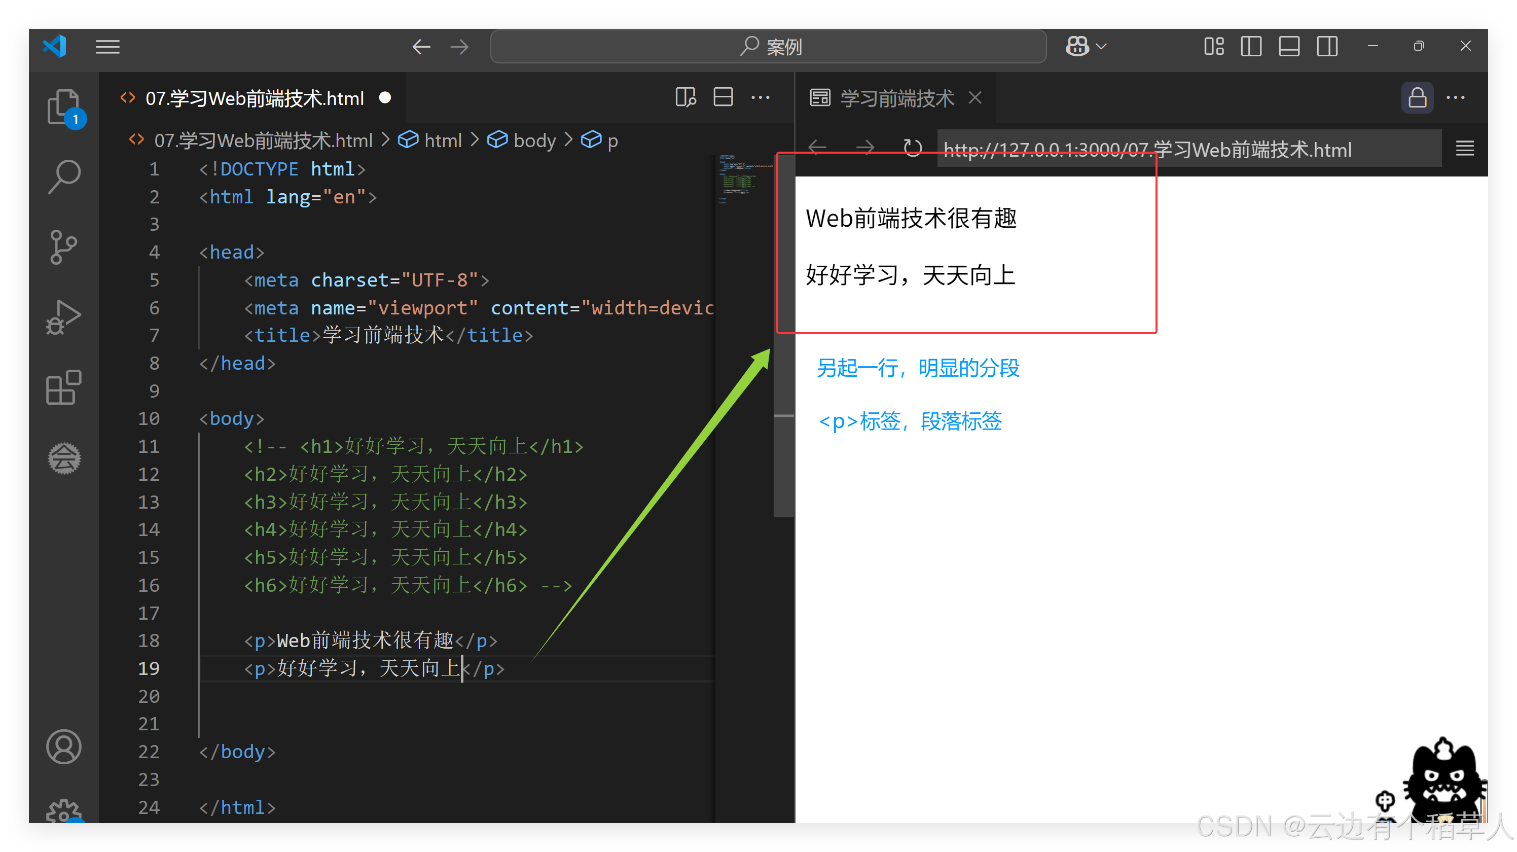Click the open preview to side icon
The image size is (1517, 852).
click(685, 97)
